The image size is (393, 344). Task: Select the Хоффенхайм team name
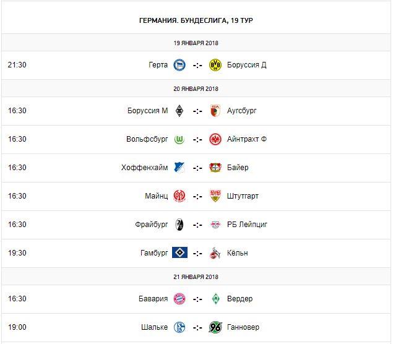pyautogui.click(x=144, y=168)
